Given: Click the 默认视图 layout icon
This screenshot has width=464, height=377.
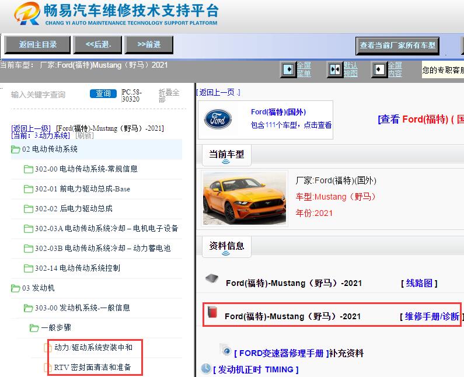Looking at the screenshot, I should 334,70.
